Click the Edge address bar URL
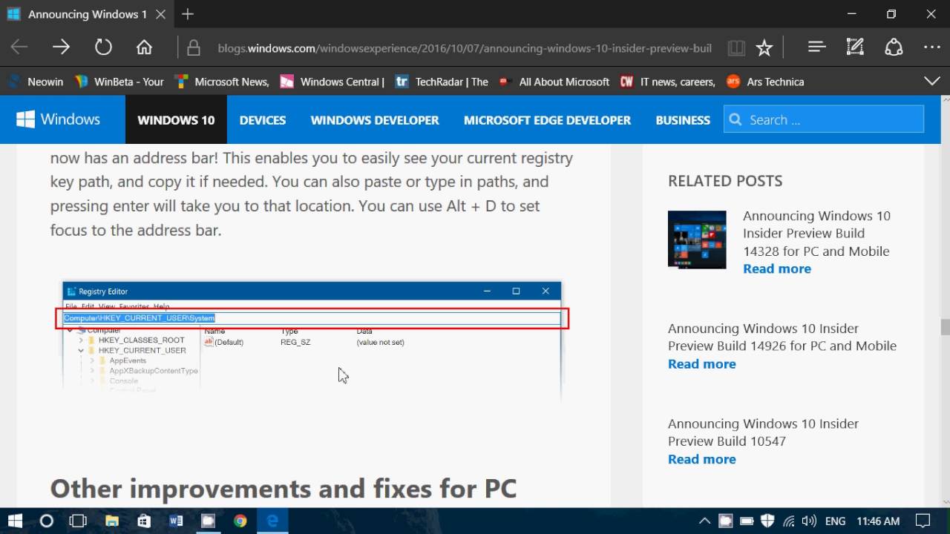 [465, 48]
